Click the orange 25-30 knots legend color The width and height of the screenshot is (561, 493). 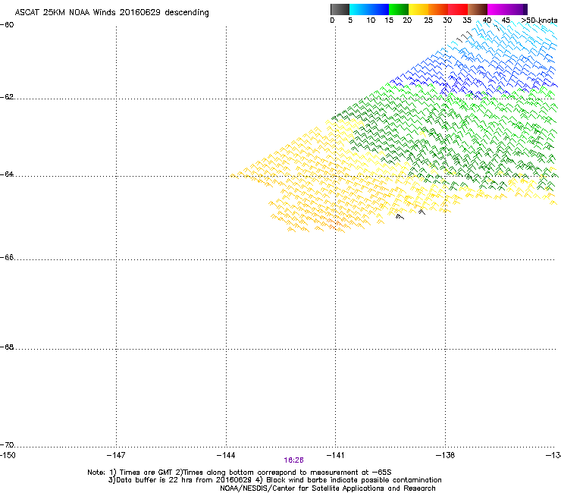click(x=438, y=9)
